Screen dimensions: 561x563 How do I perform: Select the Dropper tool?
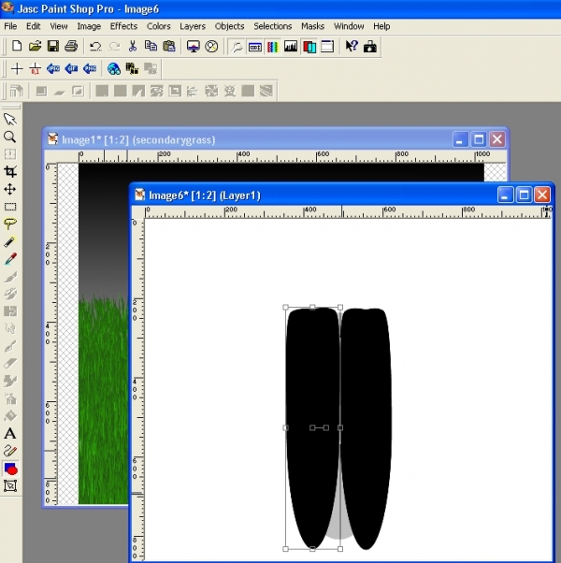point(10,259)
